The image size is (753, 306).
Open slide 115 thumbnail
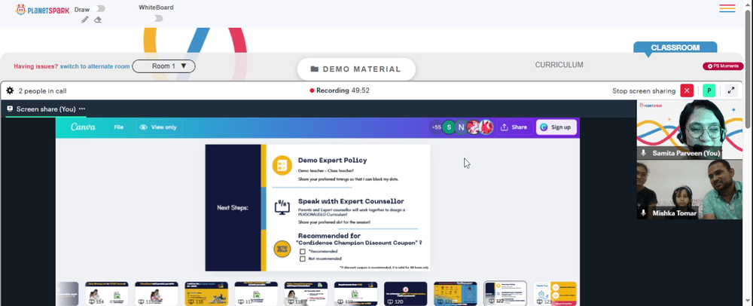click(157, 293)
